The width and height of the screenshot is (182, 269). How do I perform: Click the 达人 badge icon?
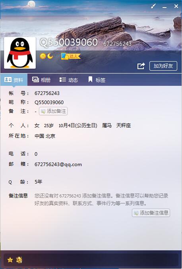[71, 56]
